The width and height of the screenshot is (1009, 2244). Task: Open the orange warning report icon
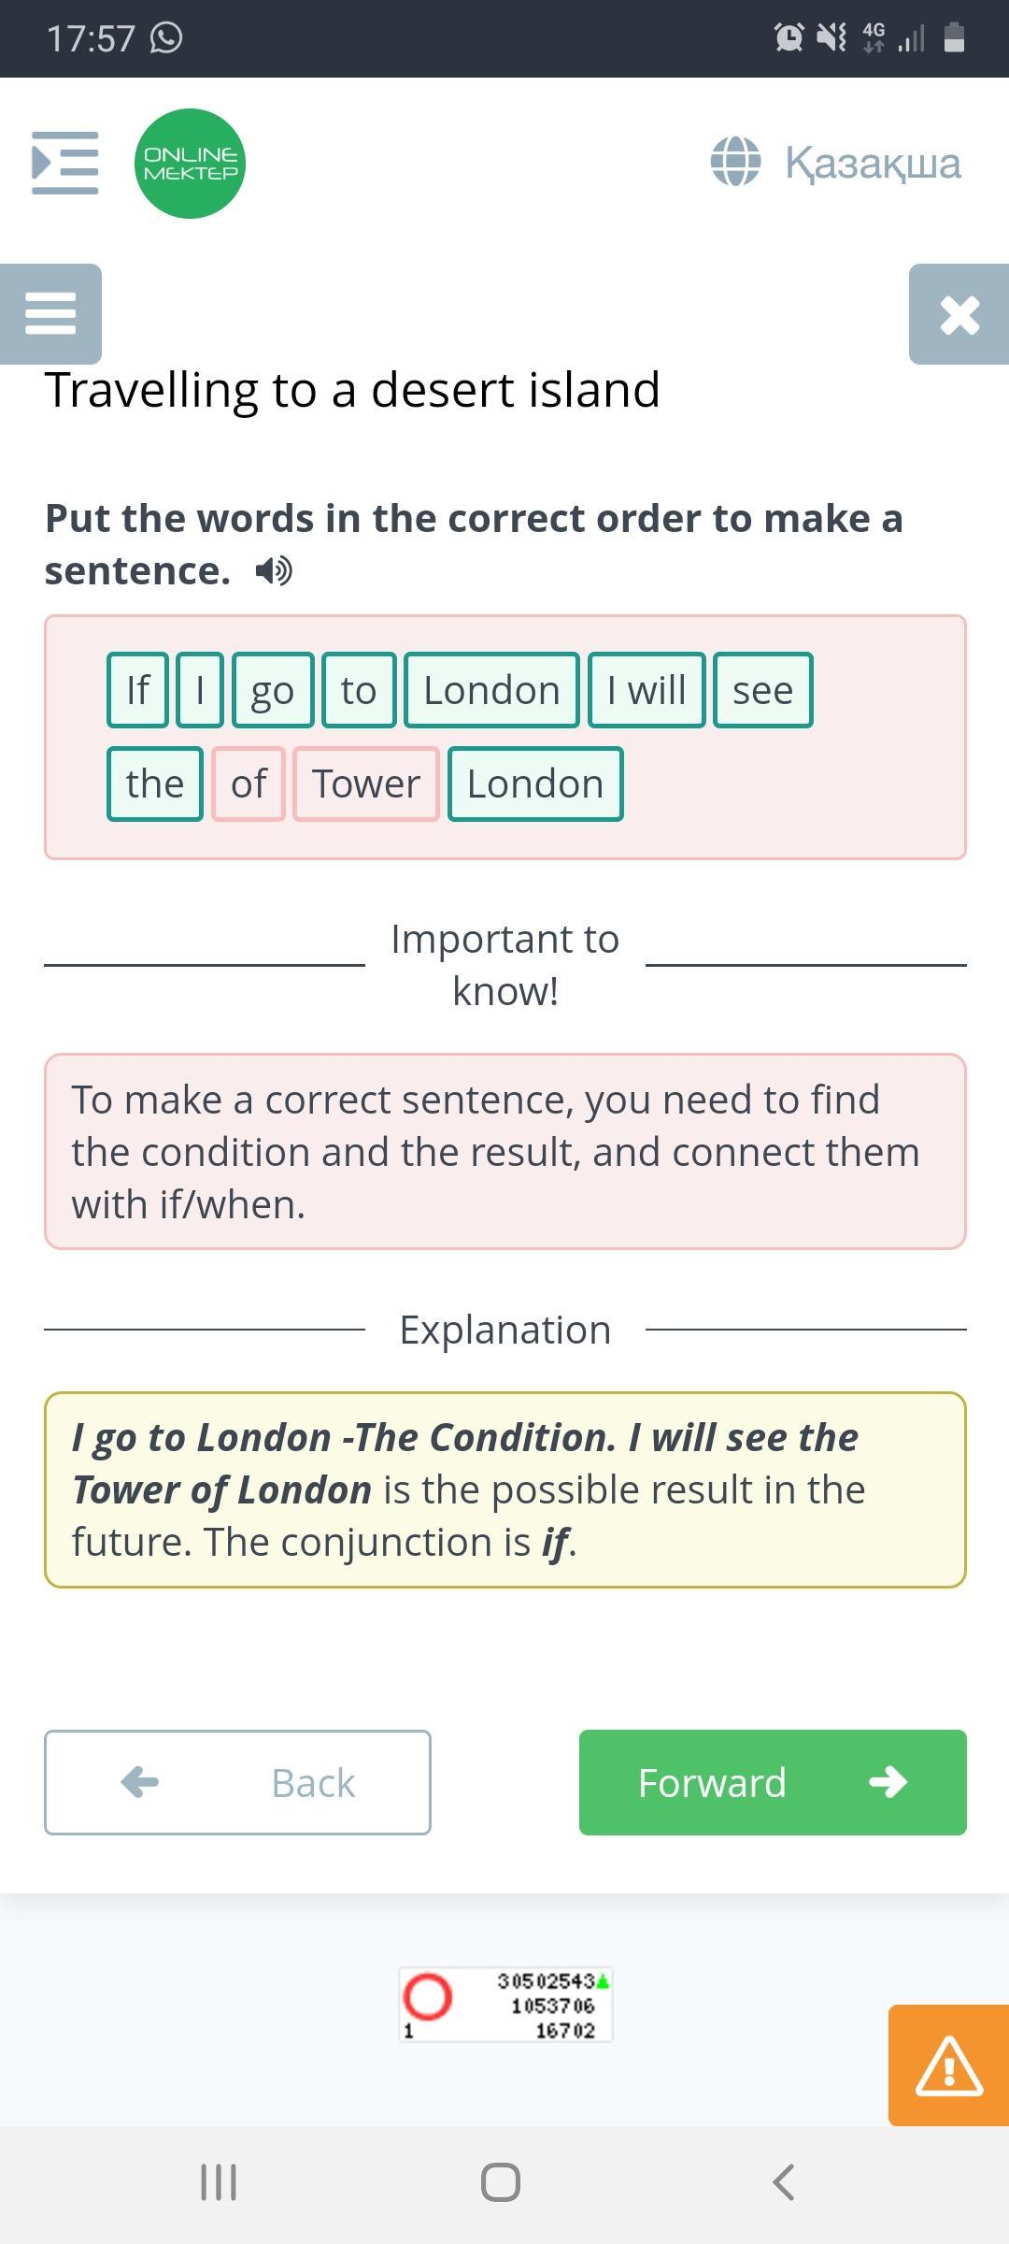948,2064
